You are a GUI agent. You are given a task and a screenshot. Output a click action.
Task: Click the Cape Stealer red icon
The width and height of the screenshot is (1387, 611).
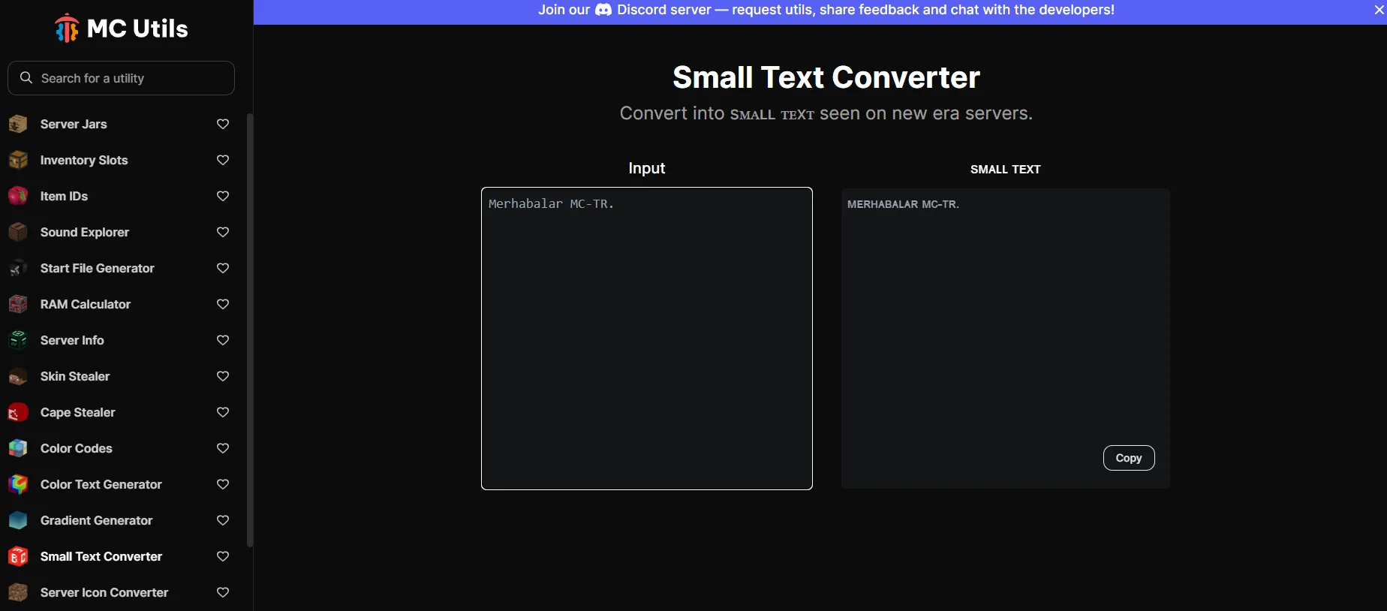(x=18, y=412)
